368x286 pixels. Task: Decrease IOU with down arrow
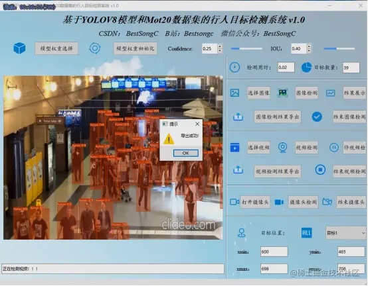point(309,51)
